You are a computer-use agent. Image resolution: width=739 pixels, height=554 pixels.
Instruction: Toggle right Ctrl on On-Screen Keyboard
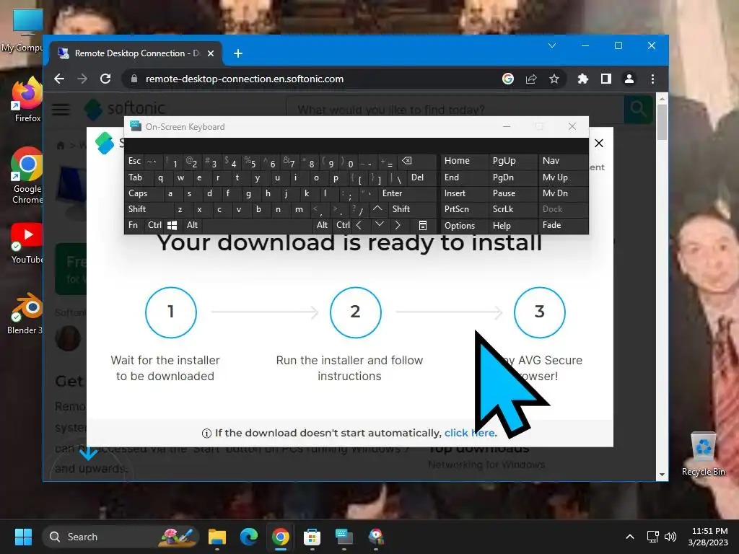[x=343, y=225]
